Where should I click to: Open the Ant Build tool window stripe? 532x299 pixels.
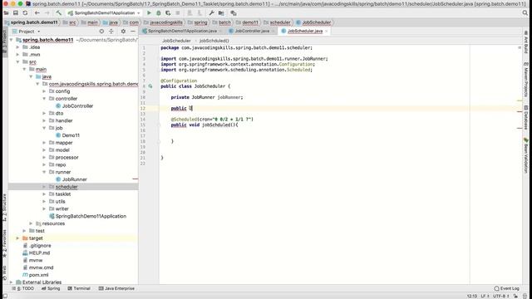pos(526,42)
